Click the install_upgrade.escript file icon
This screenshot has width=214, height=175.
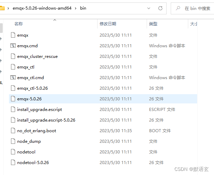tap(13, 109)
